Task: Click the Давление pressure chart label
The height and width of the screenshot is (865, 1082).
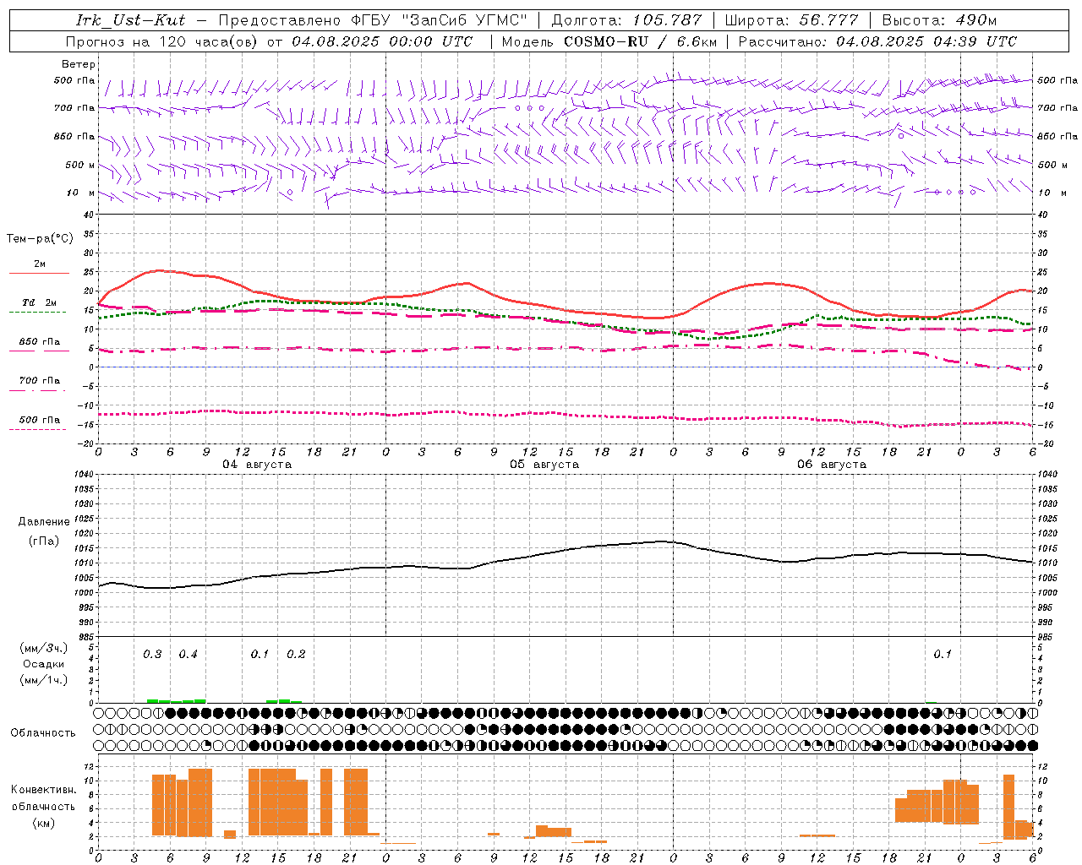Action: (x=43, y=522)
